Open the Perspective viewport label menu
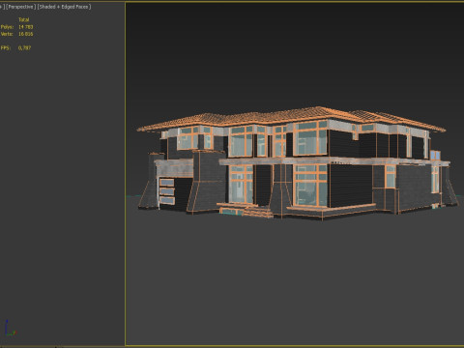 click(x=21, y=7)
